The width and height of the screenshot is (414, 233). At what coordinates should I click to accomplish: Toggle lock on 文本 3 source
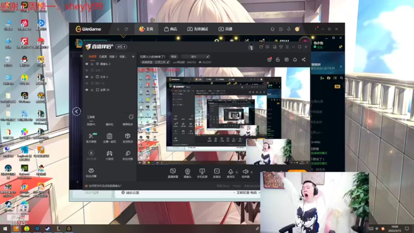(x=92, y=77)
